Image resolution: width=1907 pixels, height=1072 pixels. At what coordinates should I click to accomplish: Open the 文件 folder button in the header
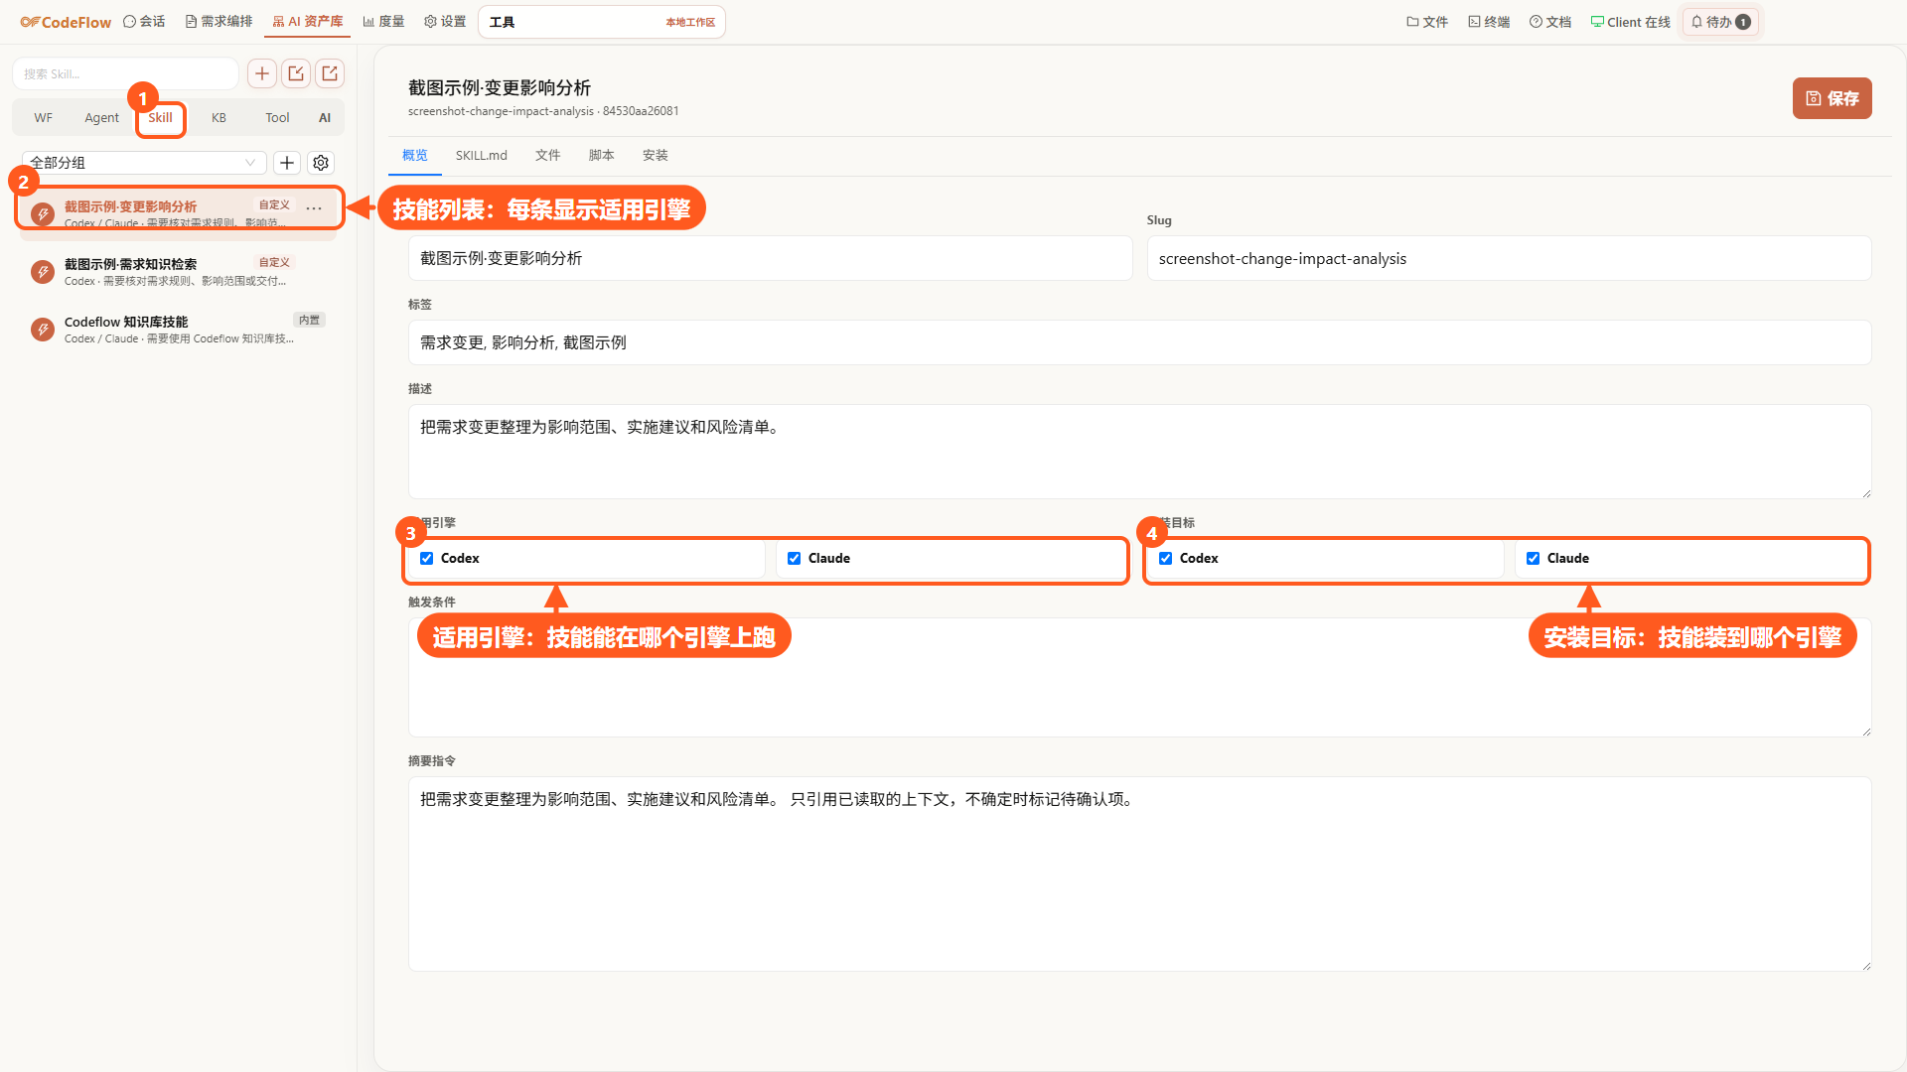point(1427,22)
